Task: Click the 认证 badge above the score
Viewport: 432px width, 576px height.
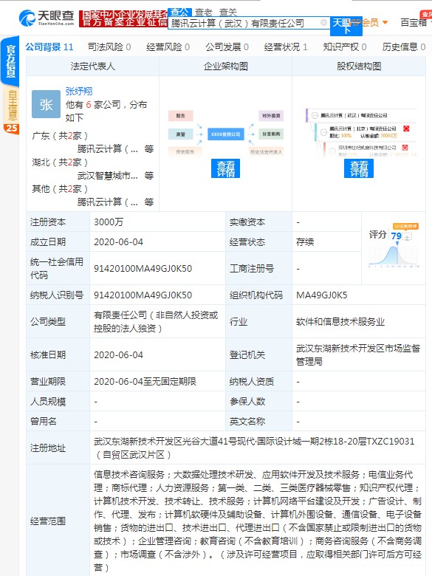Action: (x=405, y=226)
